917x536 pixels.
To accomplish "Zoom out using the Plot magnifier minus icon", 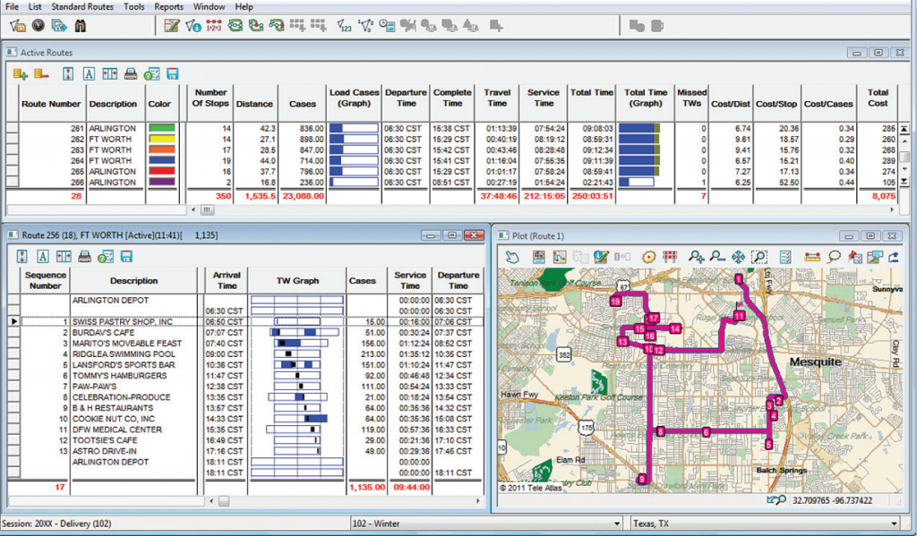I will 717,257.
